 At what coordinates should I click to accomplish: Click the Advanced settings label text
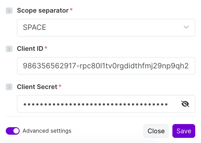coord(47,131)
